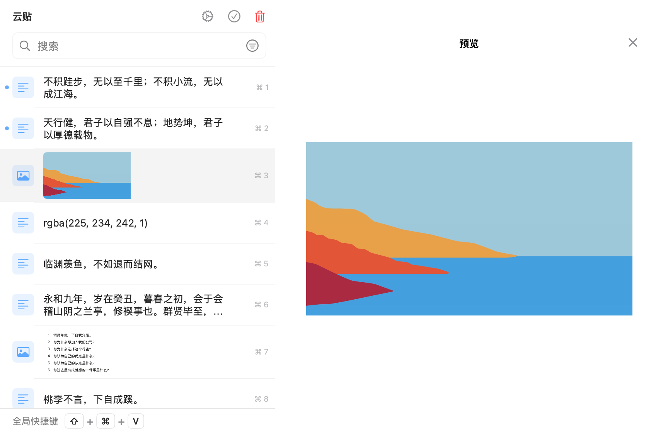Click the large preview landscape image
This screenshot has height=433, width=651.
click(x=469, y=229)
